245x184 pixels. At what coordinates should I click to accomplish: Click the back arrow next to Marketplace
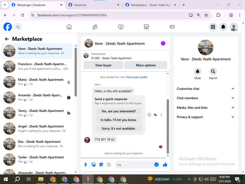(x=7, y=39)
